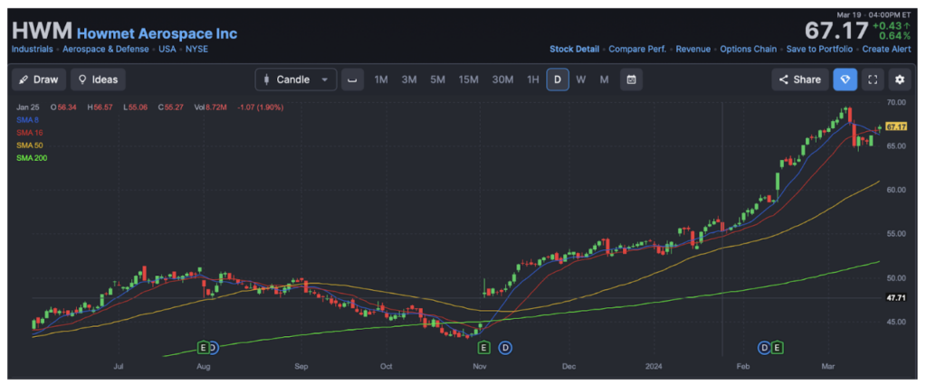Screen dimensions: 927x384
Task: Select the daily D timeframe
Action: pyautogui.click(x=558, y=80)
